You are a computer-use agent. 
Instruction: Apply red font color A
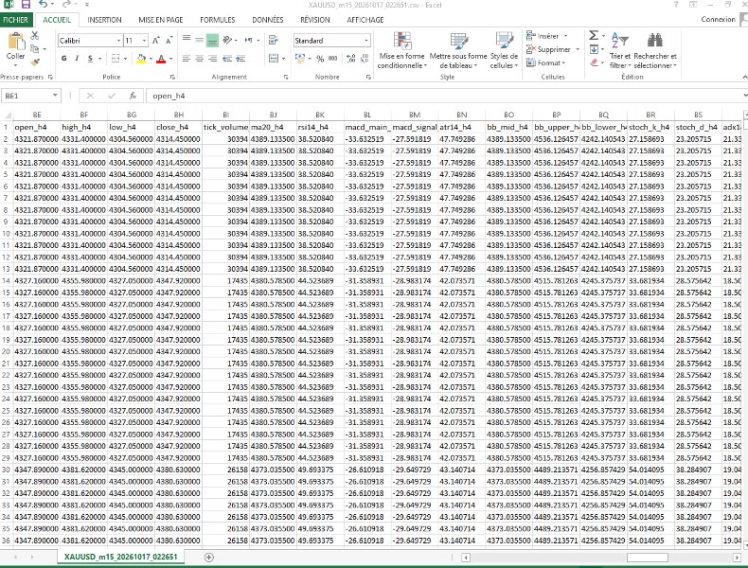(161, 59)
